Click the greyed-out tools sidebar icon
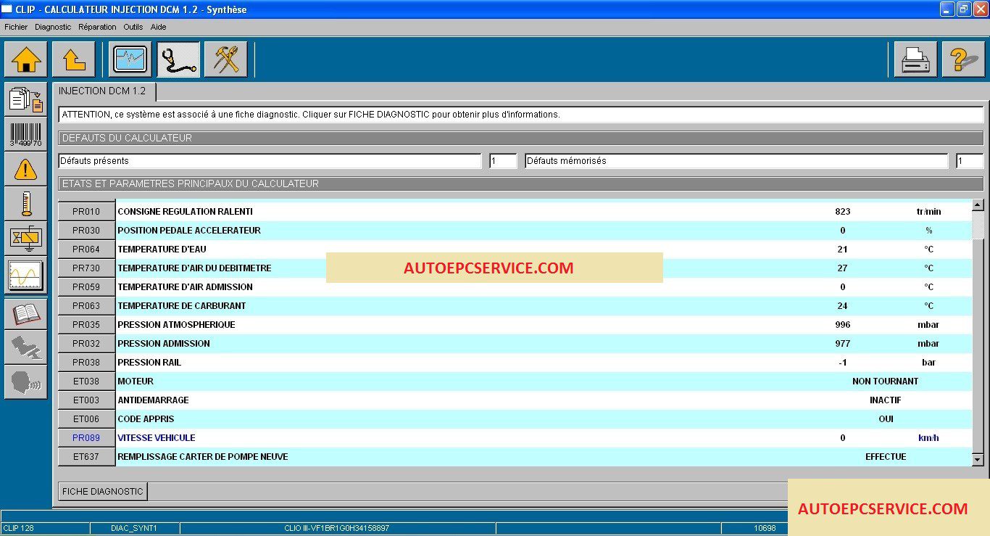Viewport: 990px width, 536px height. (x=25, y=348)
